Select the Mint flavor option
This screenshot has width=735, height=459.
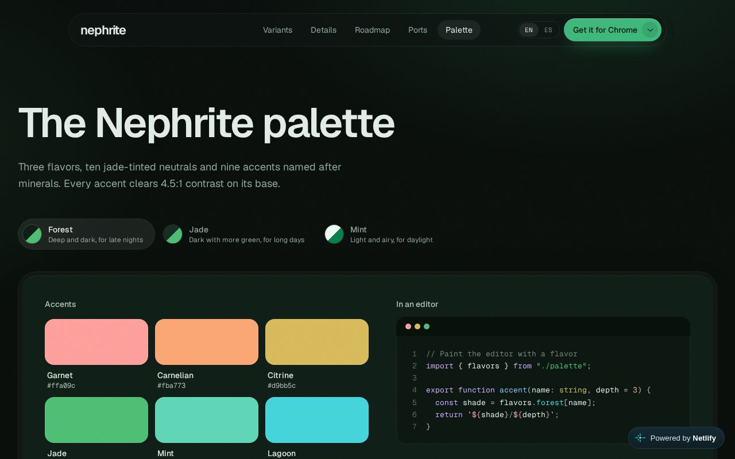(x=379, y=234)
